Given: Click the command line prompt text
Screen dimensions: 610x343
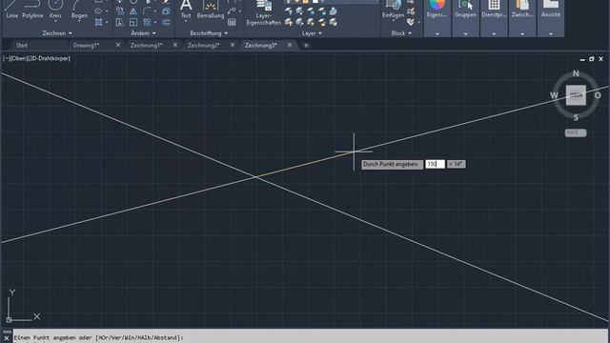Looking at the screenshot, I should [x=98, y=337].
